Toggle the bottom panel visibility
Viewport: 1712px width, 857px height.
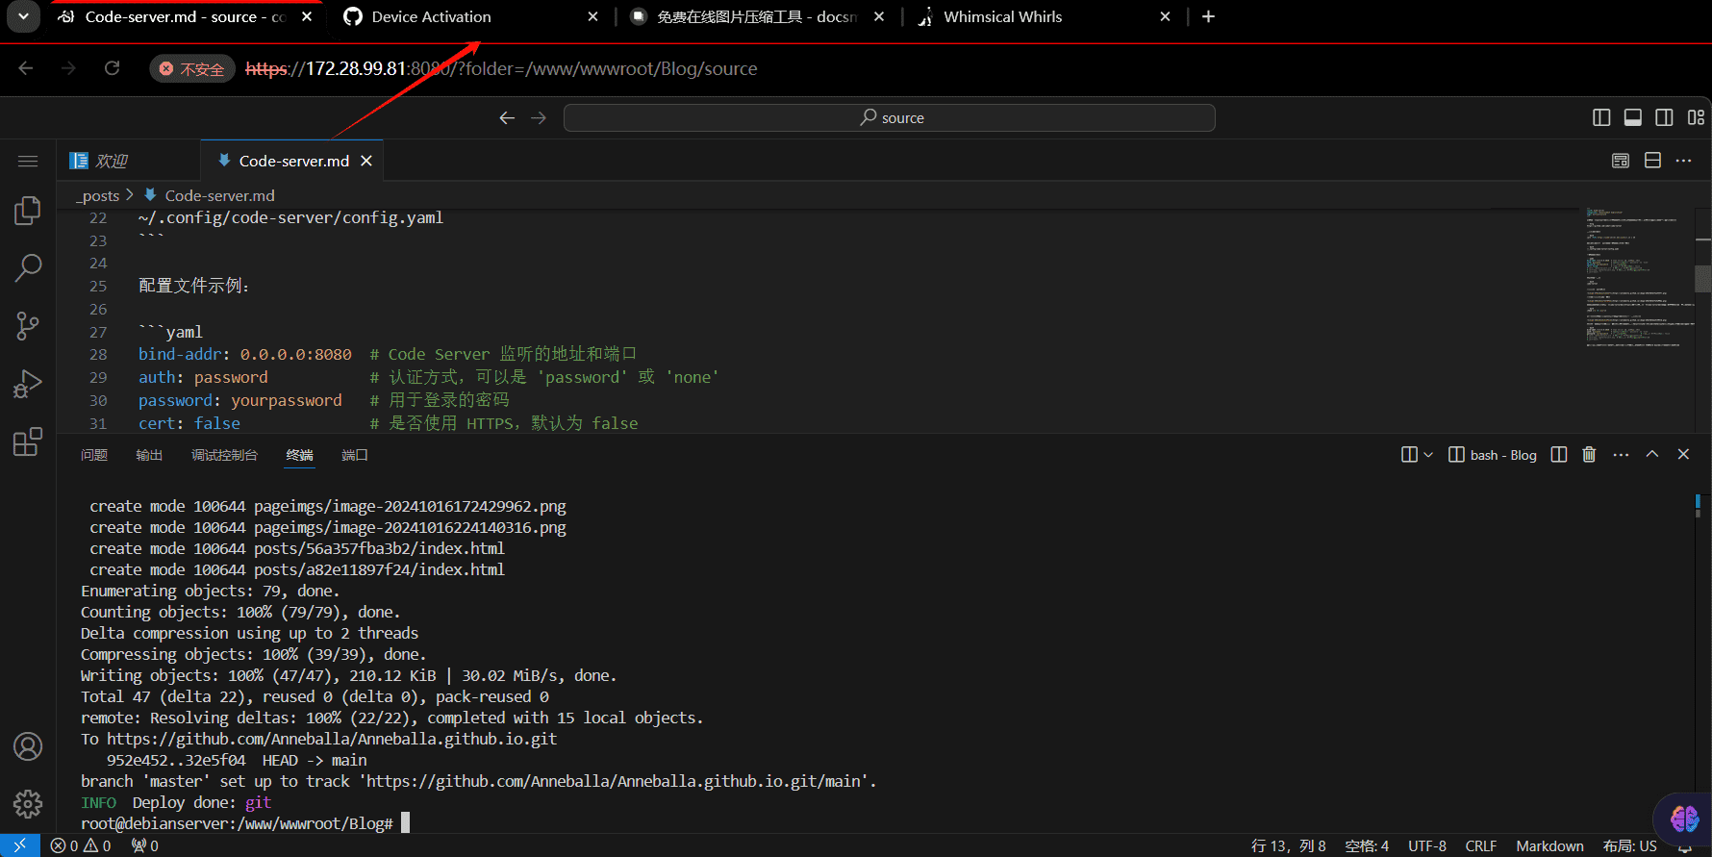[1633, 117]
